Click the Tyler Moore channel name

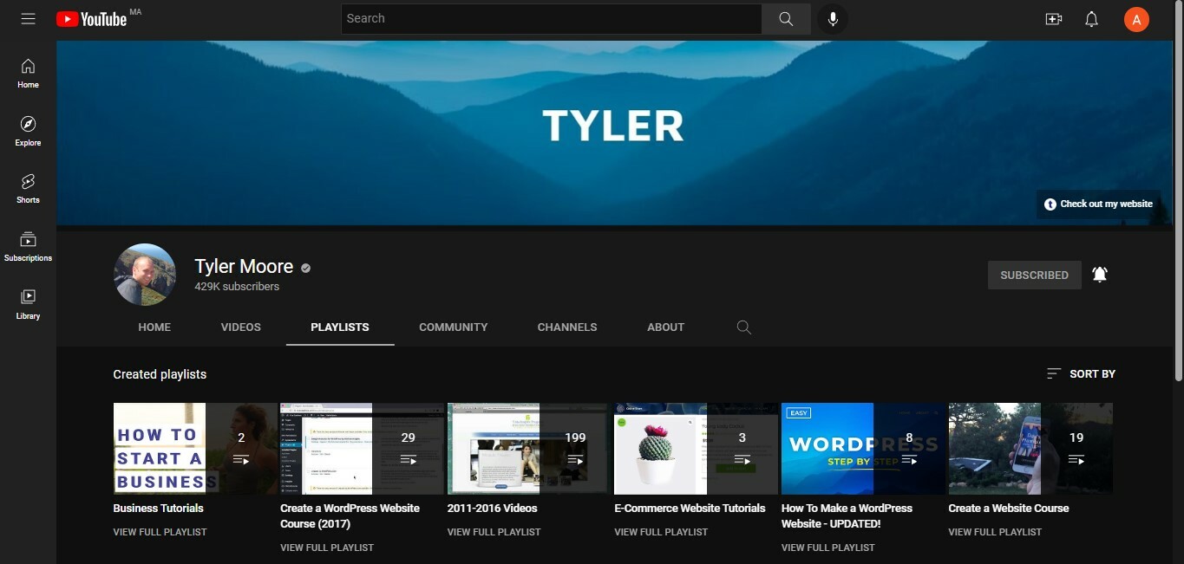[244, 267]
